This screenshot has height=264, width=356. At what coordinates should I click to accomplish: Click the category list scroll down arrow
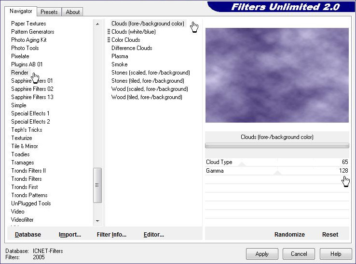(x=97, y=221)
